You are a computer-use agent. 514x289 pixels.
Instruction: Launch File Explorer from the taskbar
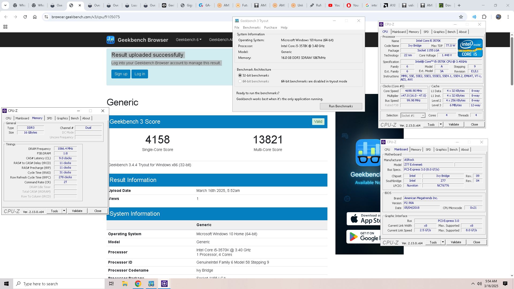tap(125, 284)
